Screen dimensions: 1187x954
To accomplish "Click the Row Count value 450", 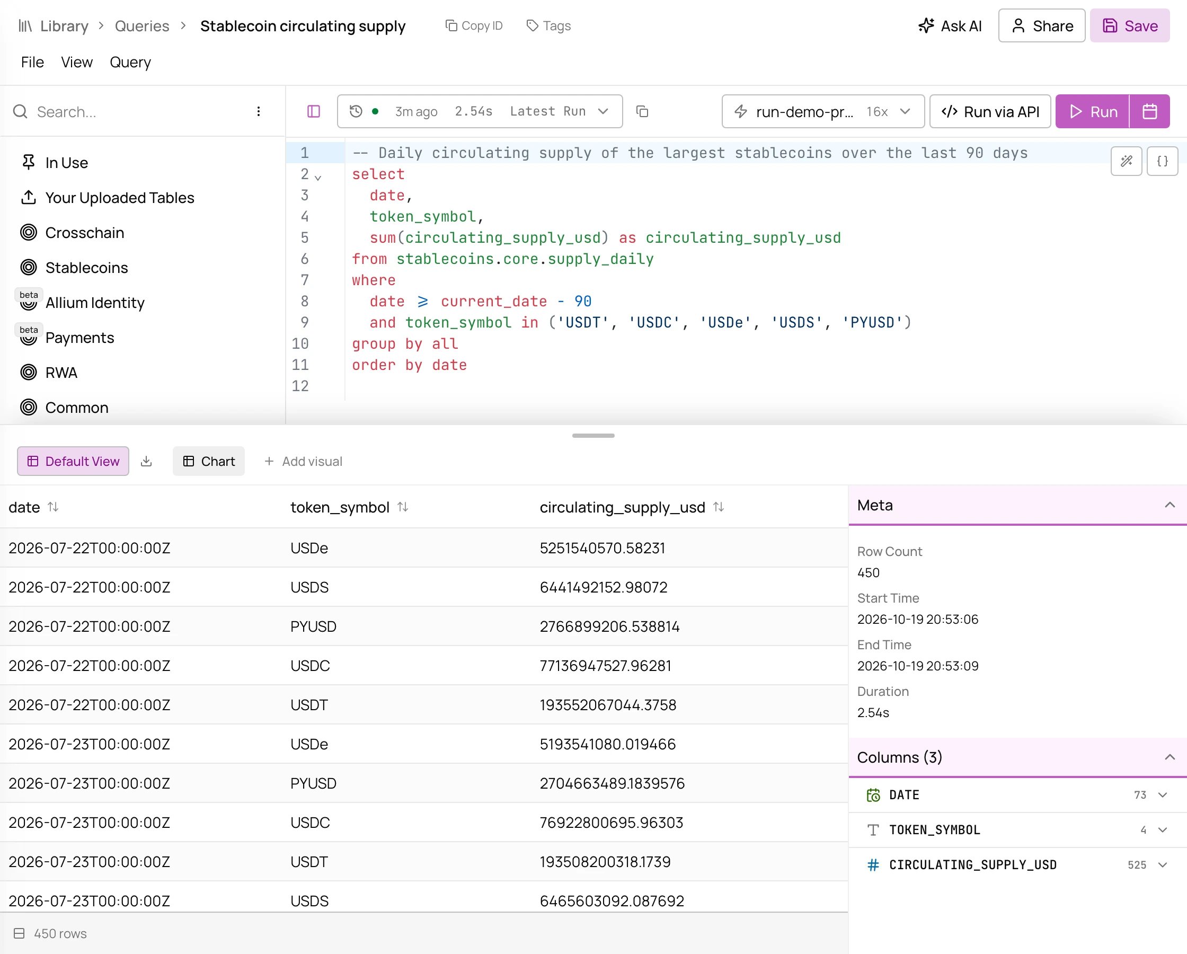I will pos(868,573).
